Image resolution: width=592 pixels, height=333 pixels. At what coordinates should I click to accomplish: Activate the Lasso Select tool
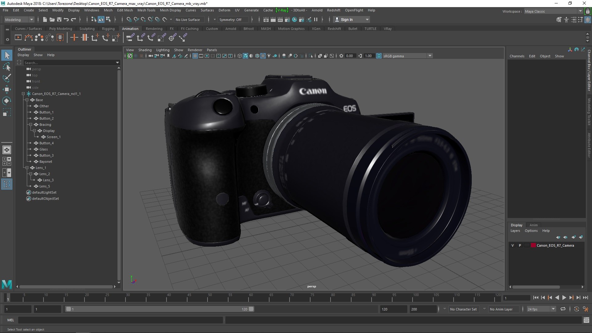[x=7, y=67]
